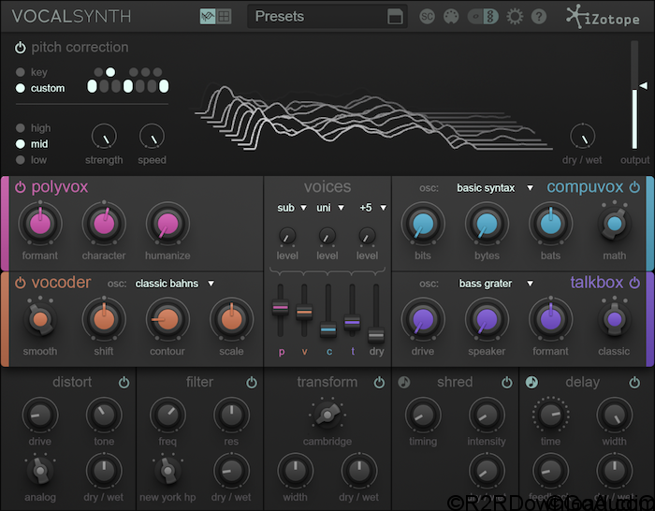Toggle the shred note sync icon
655x511 pixels.
point(404,382)
